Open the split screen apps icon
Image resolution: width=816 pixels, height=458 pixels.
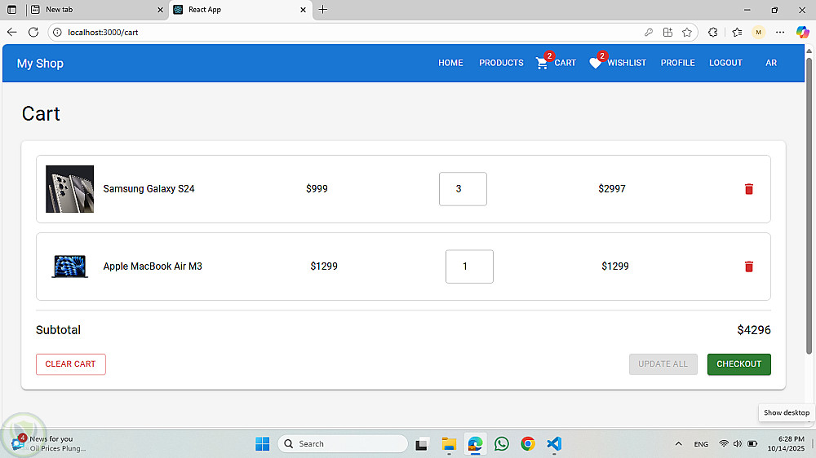pyautogui.click(x=667, y=33)
